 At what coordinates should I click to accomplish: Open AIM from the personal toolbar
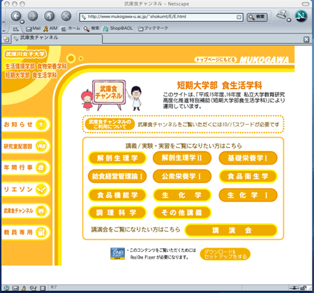50,29
